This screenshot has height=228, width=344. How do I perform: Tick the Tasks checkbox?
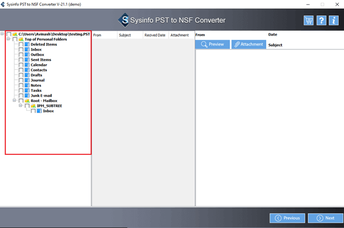click(21, 91)
